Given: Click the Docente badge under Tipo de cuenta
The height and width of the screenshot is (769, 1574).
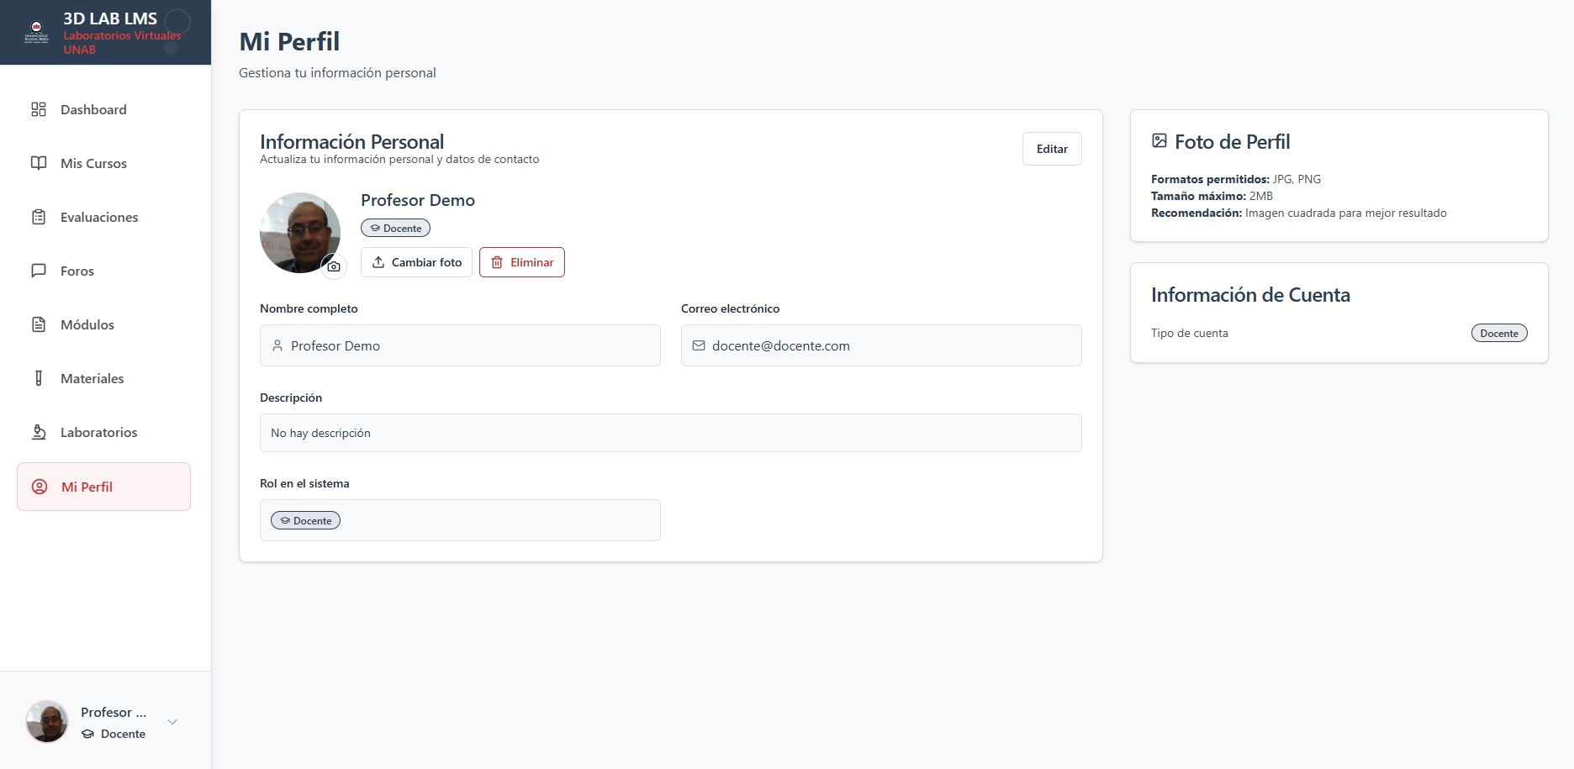Looking at the screenshot, I should pos(1498,333).
